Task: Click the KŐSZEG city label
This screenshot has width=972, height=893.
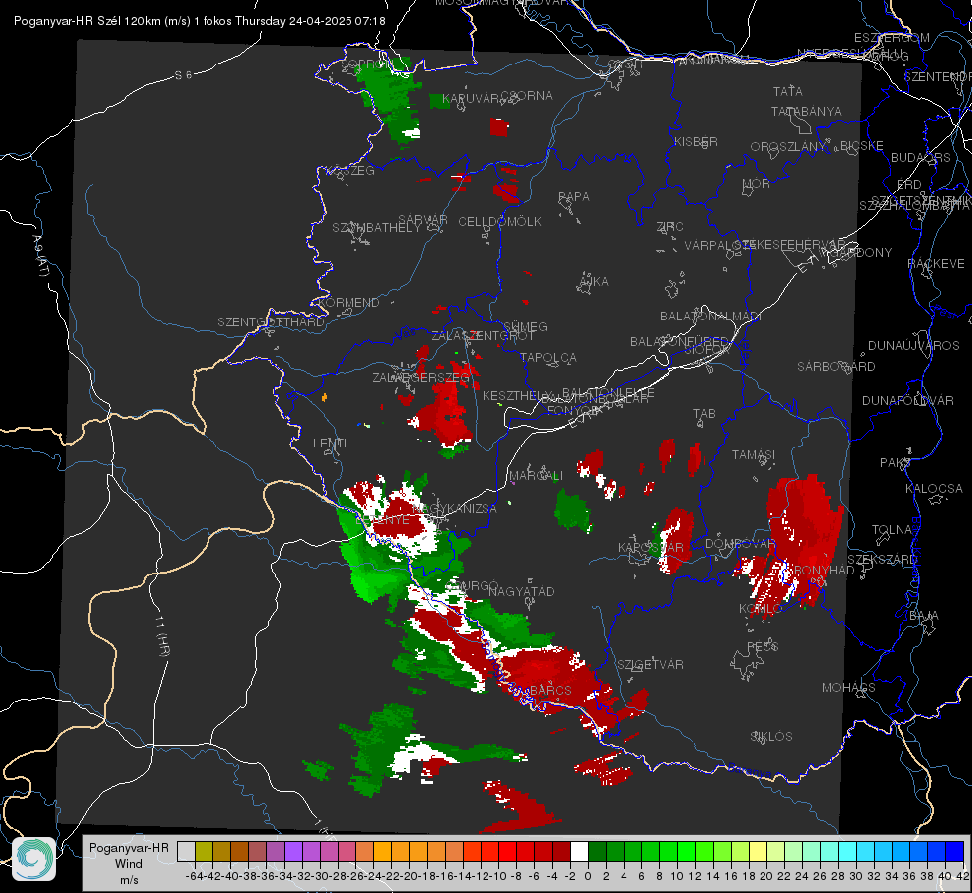Action: [350, 171]
